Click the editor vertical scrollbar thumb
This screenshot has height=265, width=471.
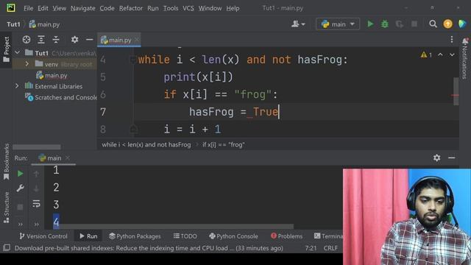pos(456,91)
